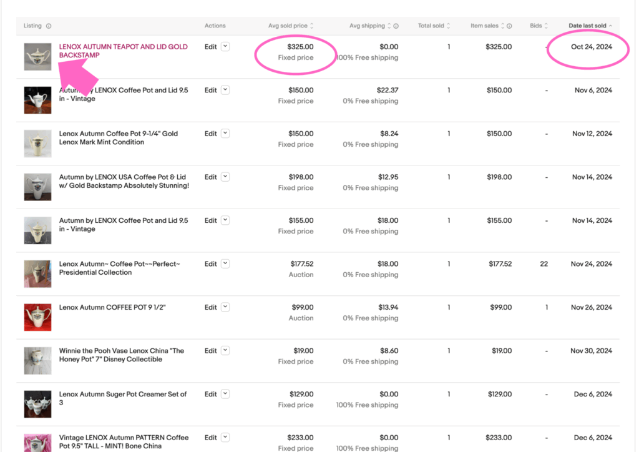Expand Edit dropdown for the Coffee Pot 9-1/4" Gold row
This screenshot has width=639, height=452.
tap(225, 133)
